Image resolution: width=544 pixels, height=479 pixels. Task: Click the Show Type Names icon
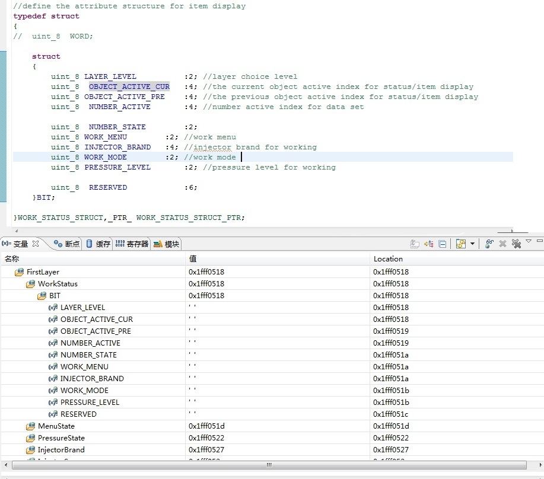415,244
